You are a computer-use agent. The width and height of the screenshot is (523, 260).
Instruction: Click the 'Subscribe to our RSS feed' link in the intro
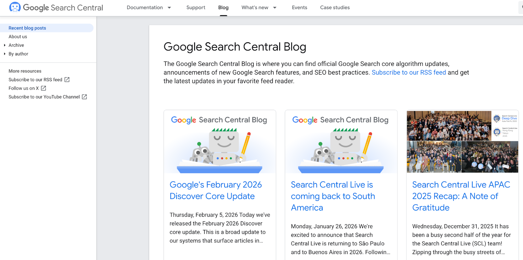point(409,72)
